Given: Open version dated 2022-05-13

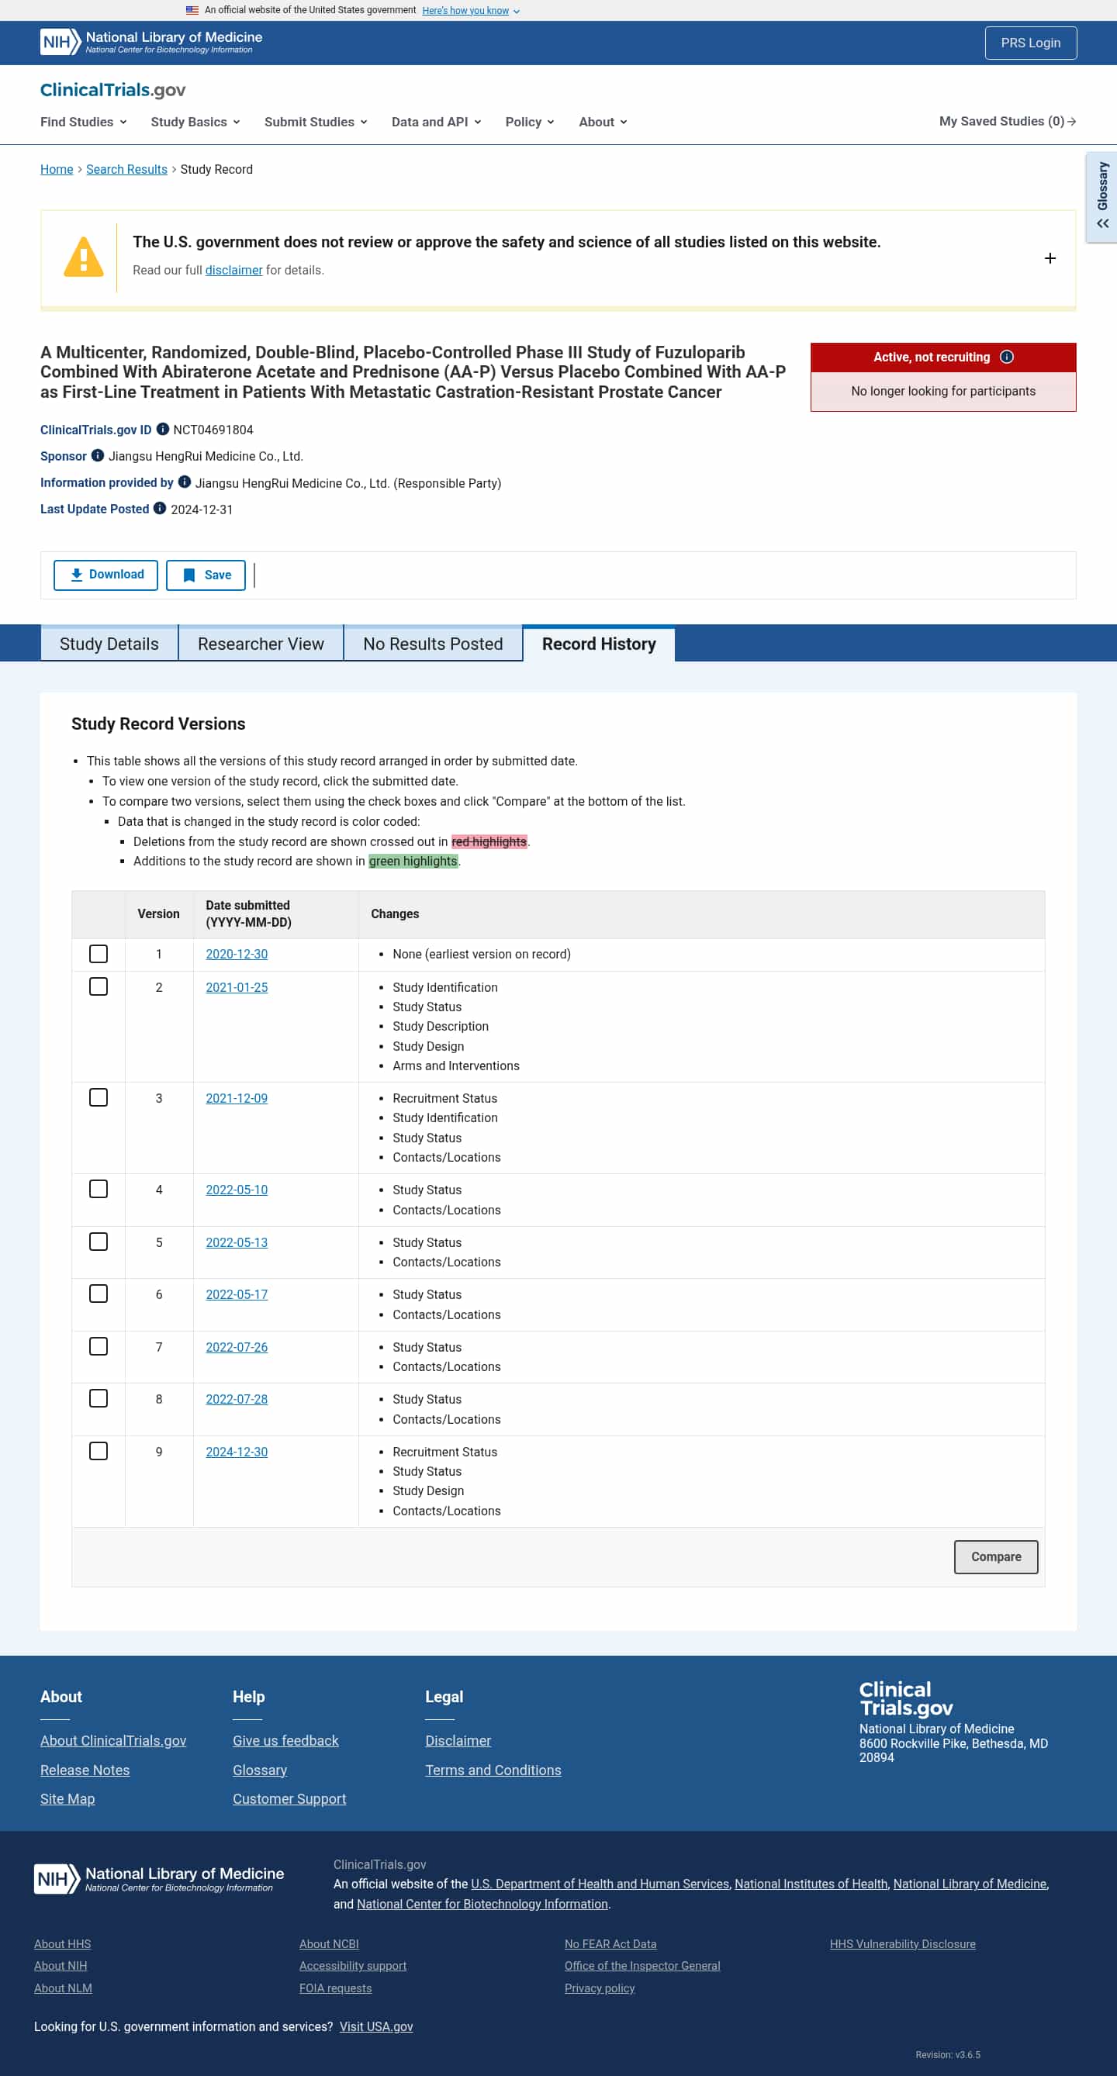Looking at the screenshot, I should tap(236, 1242).
